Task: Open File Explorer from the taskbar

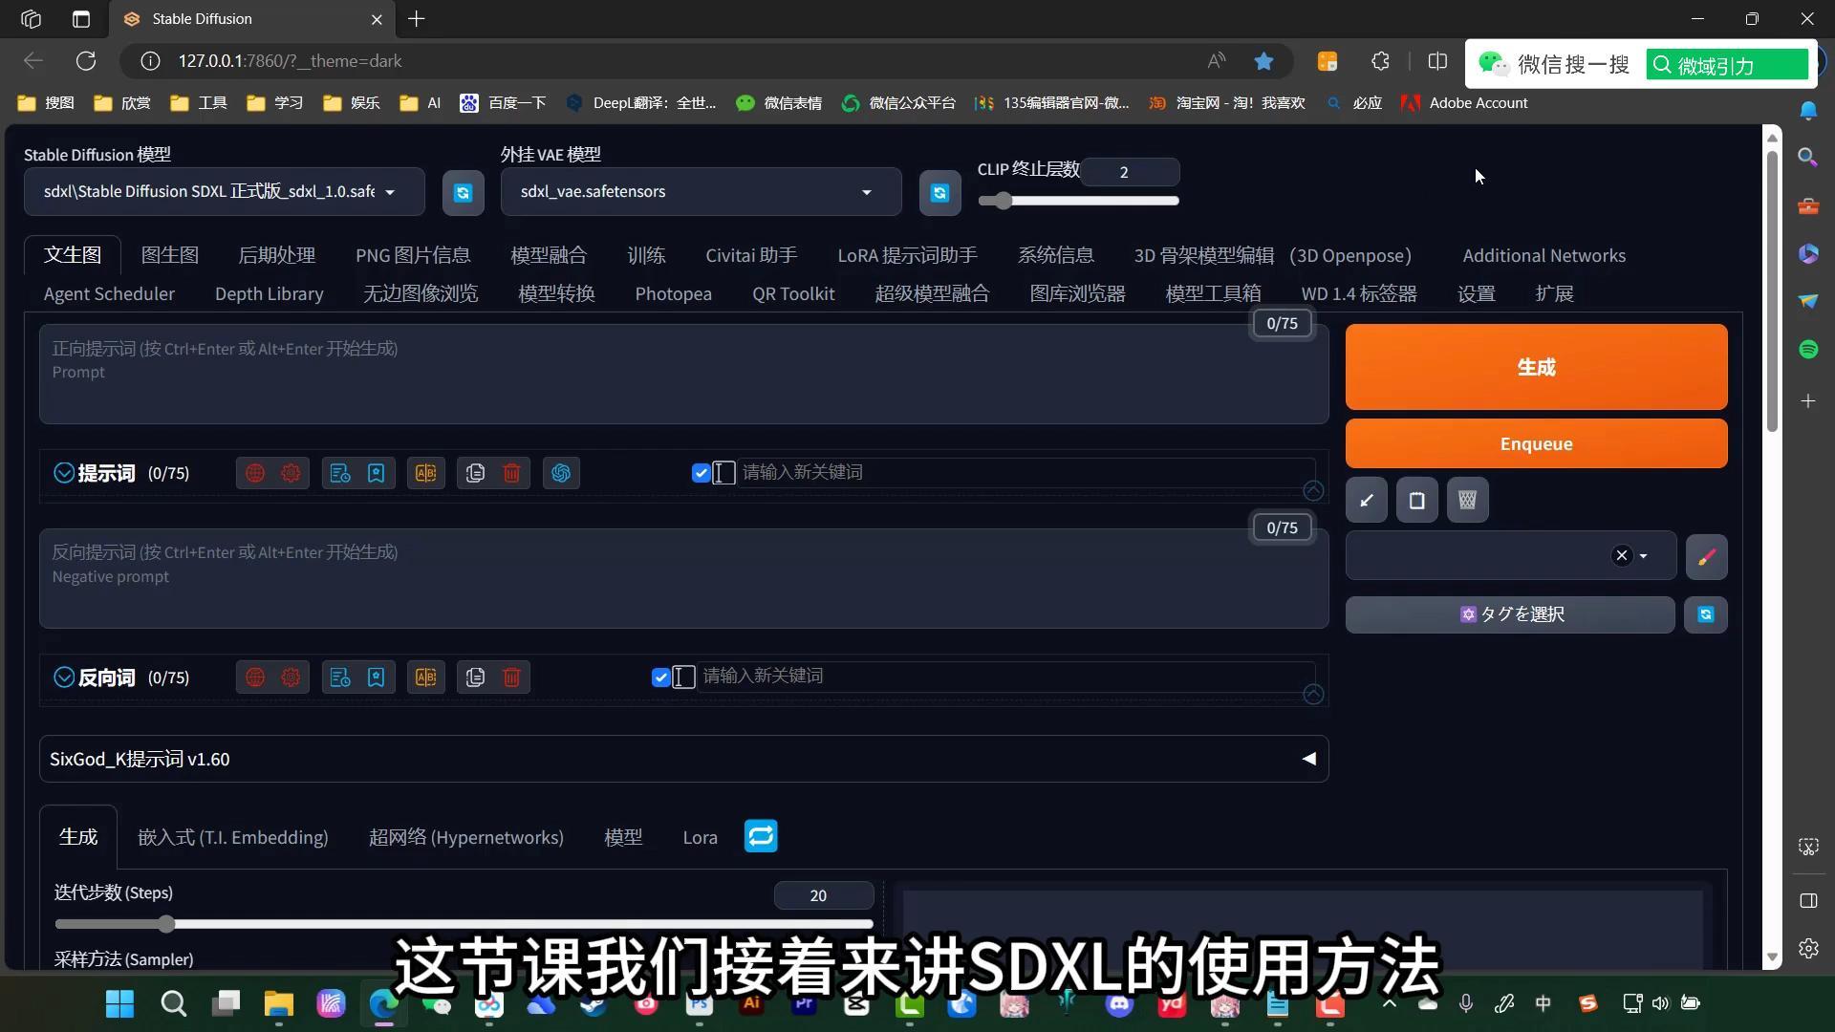Action: pyautogui.click(x=278, y=1003)
